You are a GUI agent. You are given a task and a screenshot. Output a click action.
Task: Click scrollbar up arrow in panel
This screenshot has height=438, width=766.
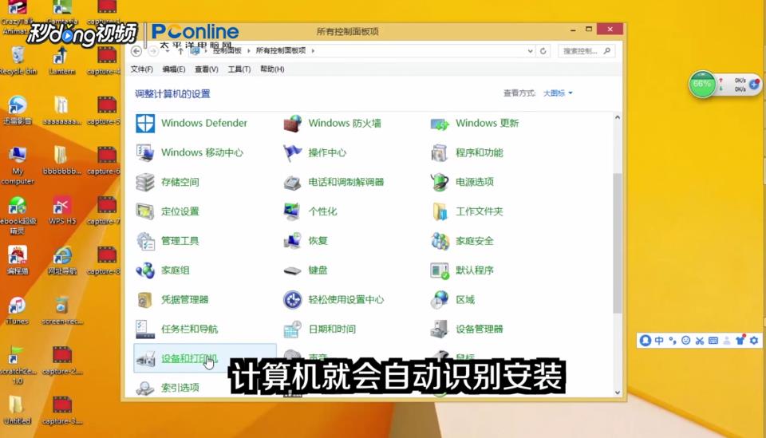(618, 118)
